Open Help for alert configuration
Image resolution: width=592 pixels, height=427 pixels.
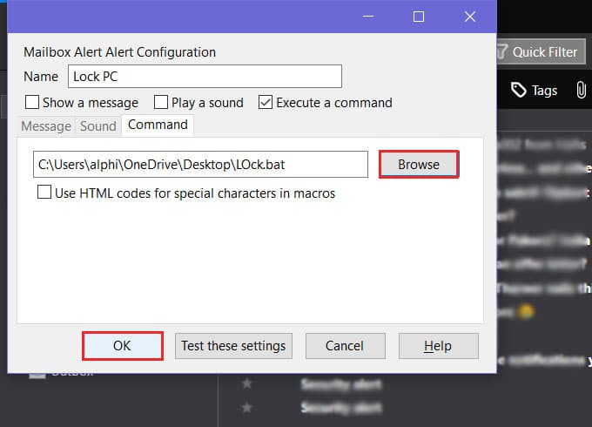[x=438, y=346]
